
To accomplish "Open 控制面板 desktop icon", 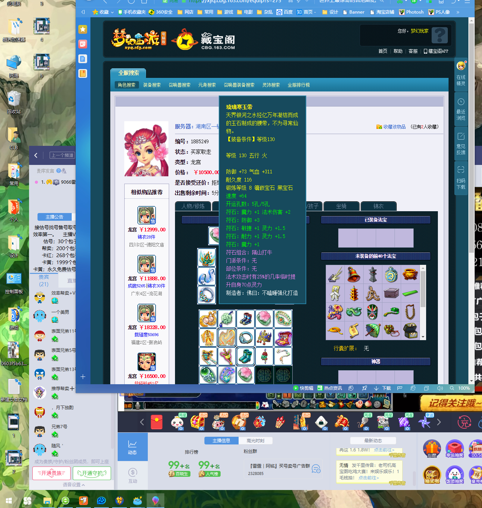I will (x=14, y=283).
